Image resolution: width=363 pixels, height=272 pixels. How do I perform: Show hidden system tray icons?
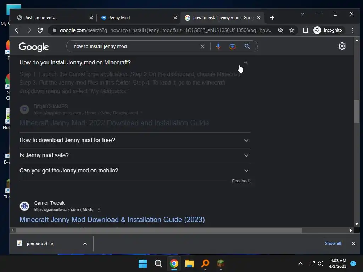pyautogui.click(x=301, y=263)
